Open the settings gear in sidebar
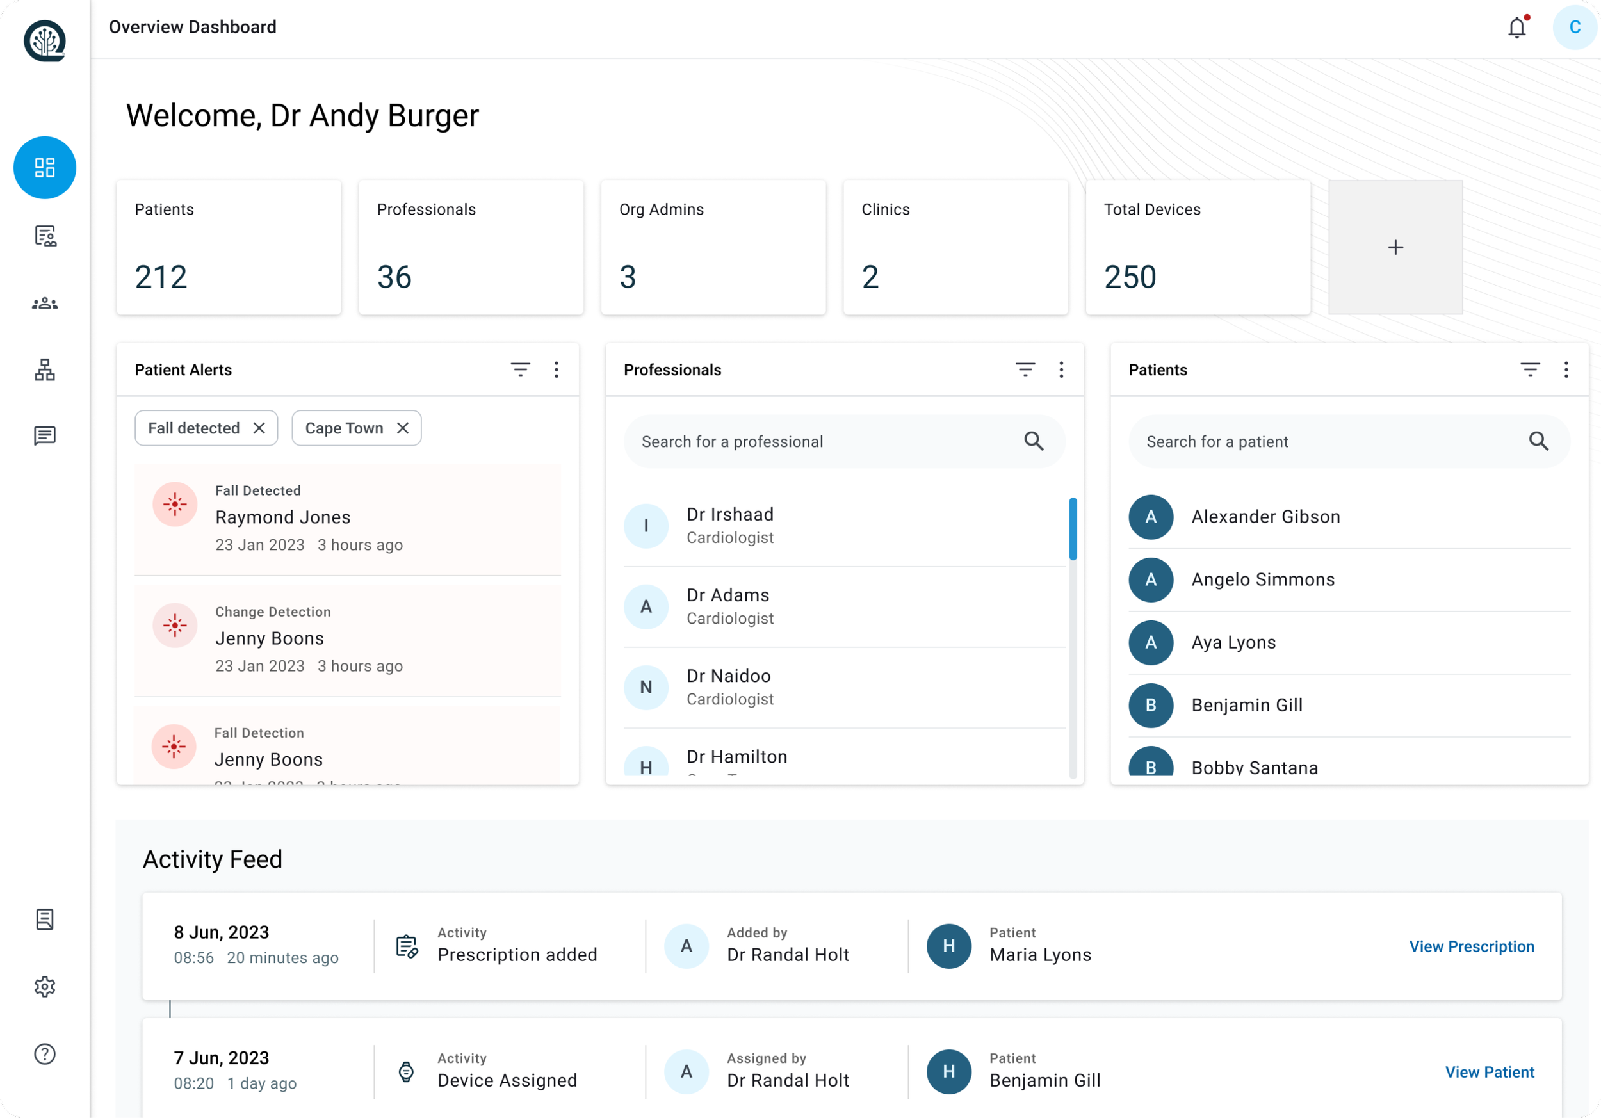 pos(45,986)
